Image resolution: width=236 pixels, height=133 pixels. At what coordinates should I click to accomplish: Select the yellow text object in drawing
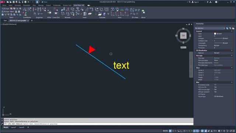click(121, 65)
